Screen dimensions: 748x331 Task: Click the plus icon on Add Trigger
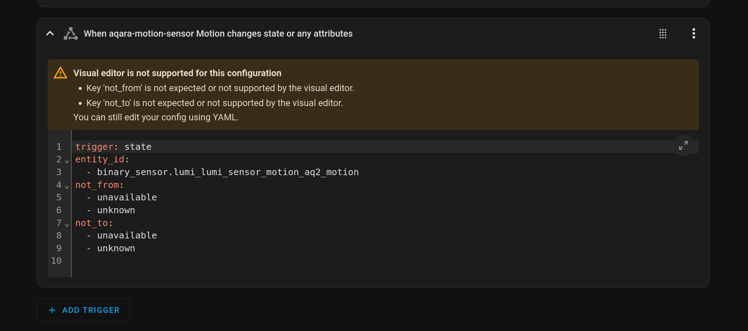pos(52,310)
